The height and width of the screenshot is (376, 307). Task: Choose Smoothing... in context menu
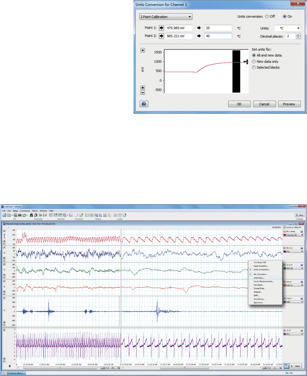265,299
